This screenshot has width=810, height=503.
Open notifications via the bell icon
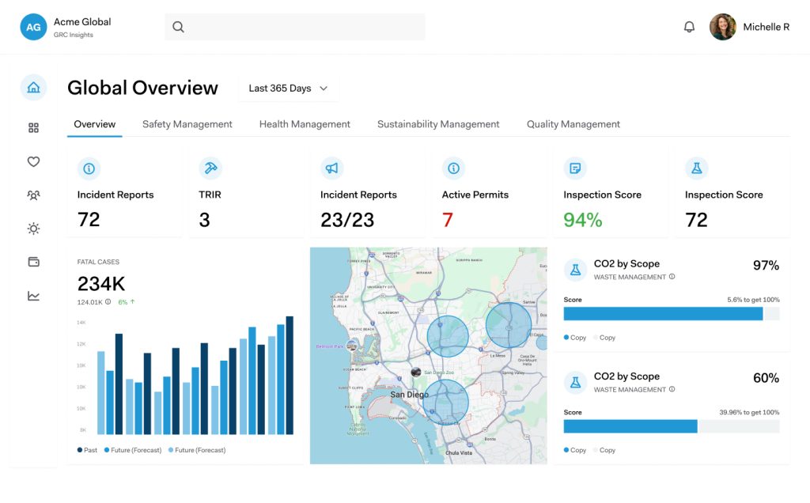click(689, 26)
